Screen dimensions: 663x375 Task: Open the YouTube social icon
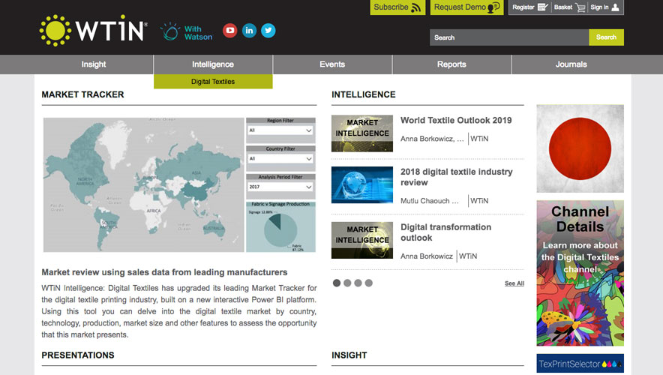point(230,31)
